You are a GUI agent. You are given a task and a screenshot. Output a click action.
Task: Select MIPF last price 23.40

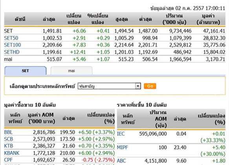(x=180, y=147)
